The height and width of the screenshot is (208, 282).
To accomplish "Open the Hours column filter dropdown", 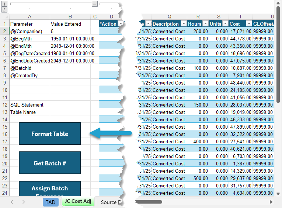I will [205, 24].
